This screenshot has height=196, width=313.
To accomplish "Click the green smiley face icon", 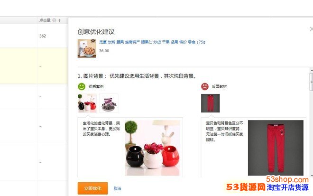I will tap(82, 86).
